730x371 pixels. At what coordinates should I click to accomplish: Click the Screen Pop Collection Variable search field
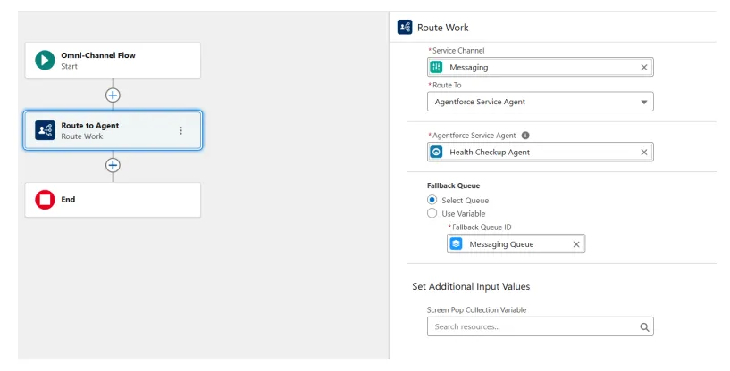[531, 327]
